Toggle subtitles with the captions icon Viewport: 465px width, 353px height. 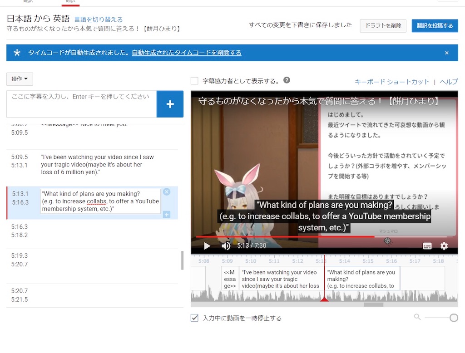click(x=427, y=246)
